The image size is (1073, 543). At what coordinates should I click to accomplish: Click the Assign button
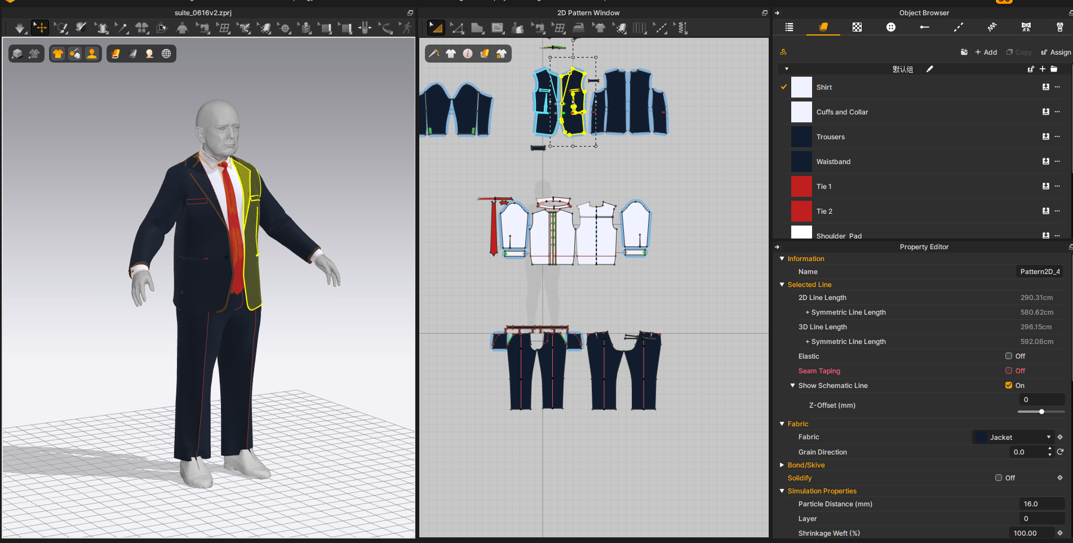(x=1056, y=52)
